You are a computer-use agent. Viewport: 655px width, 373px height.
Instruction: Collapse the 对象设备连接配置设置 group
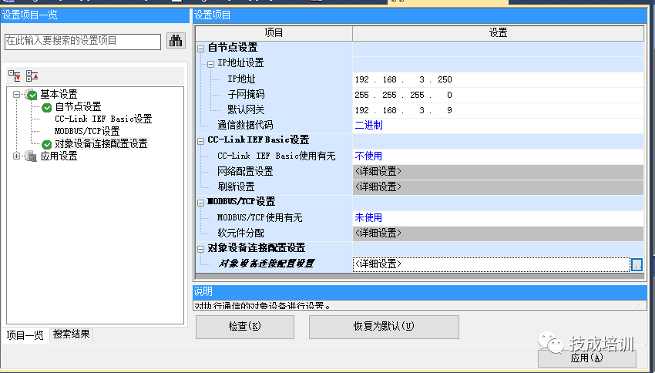(200, 249)
